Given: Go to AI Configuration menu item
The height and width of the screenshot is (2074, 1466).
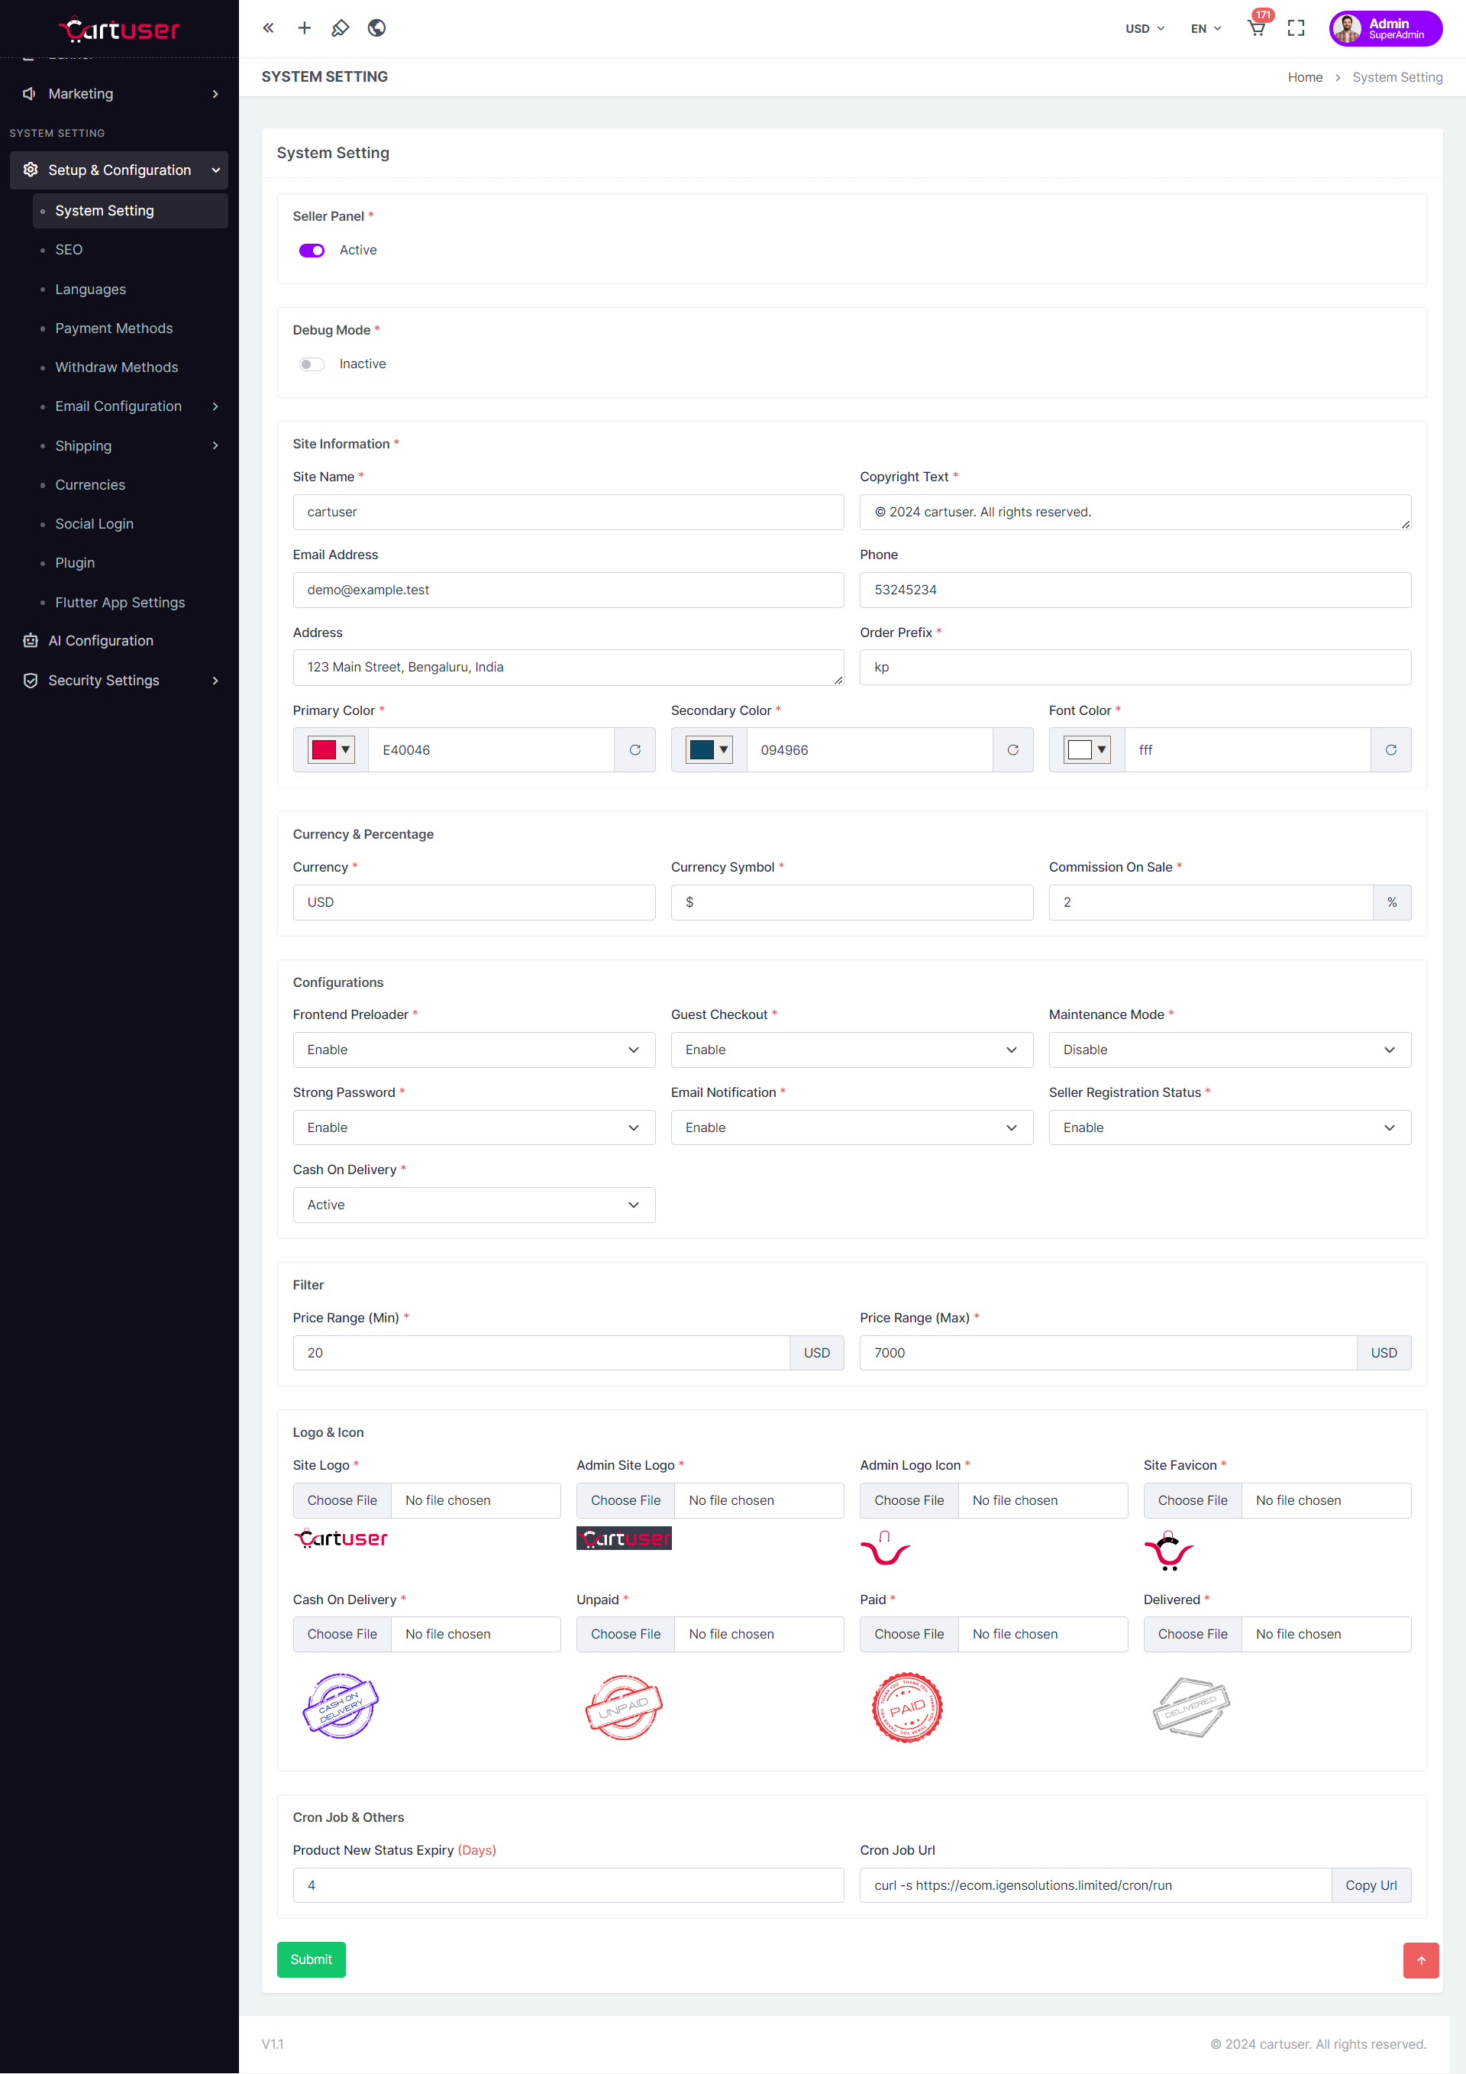Looking at the screenshot, I should pyautogui.click(x=100, y=640).
